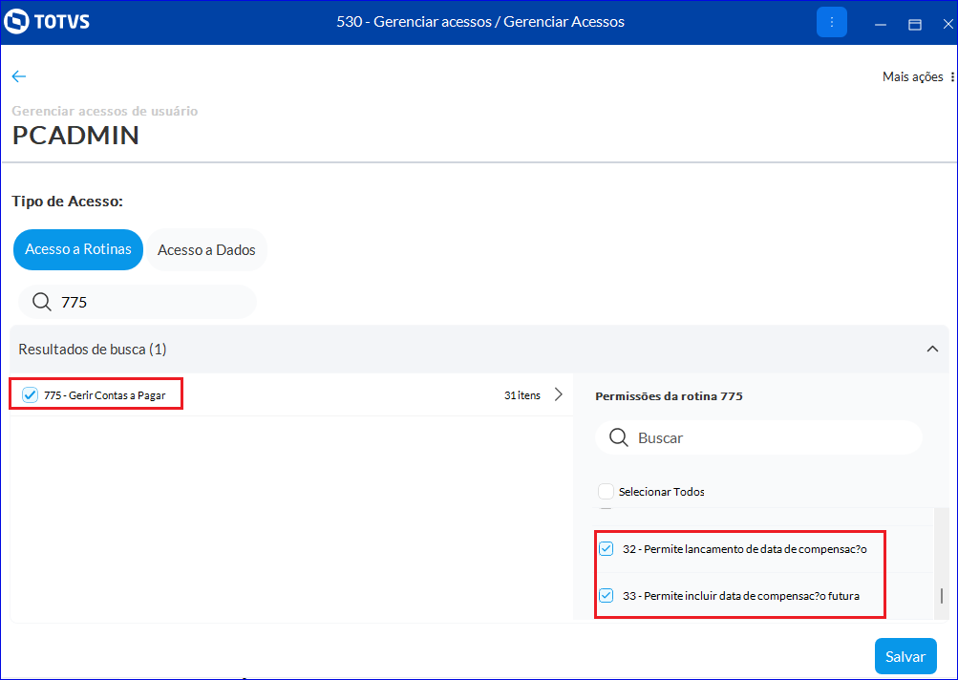This screenshot has height=680, width=958.
Task: Open the three-dot menu in title bar
Action: click(831, 22)
